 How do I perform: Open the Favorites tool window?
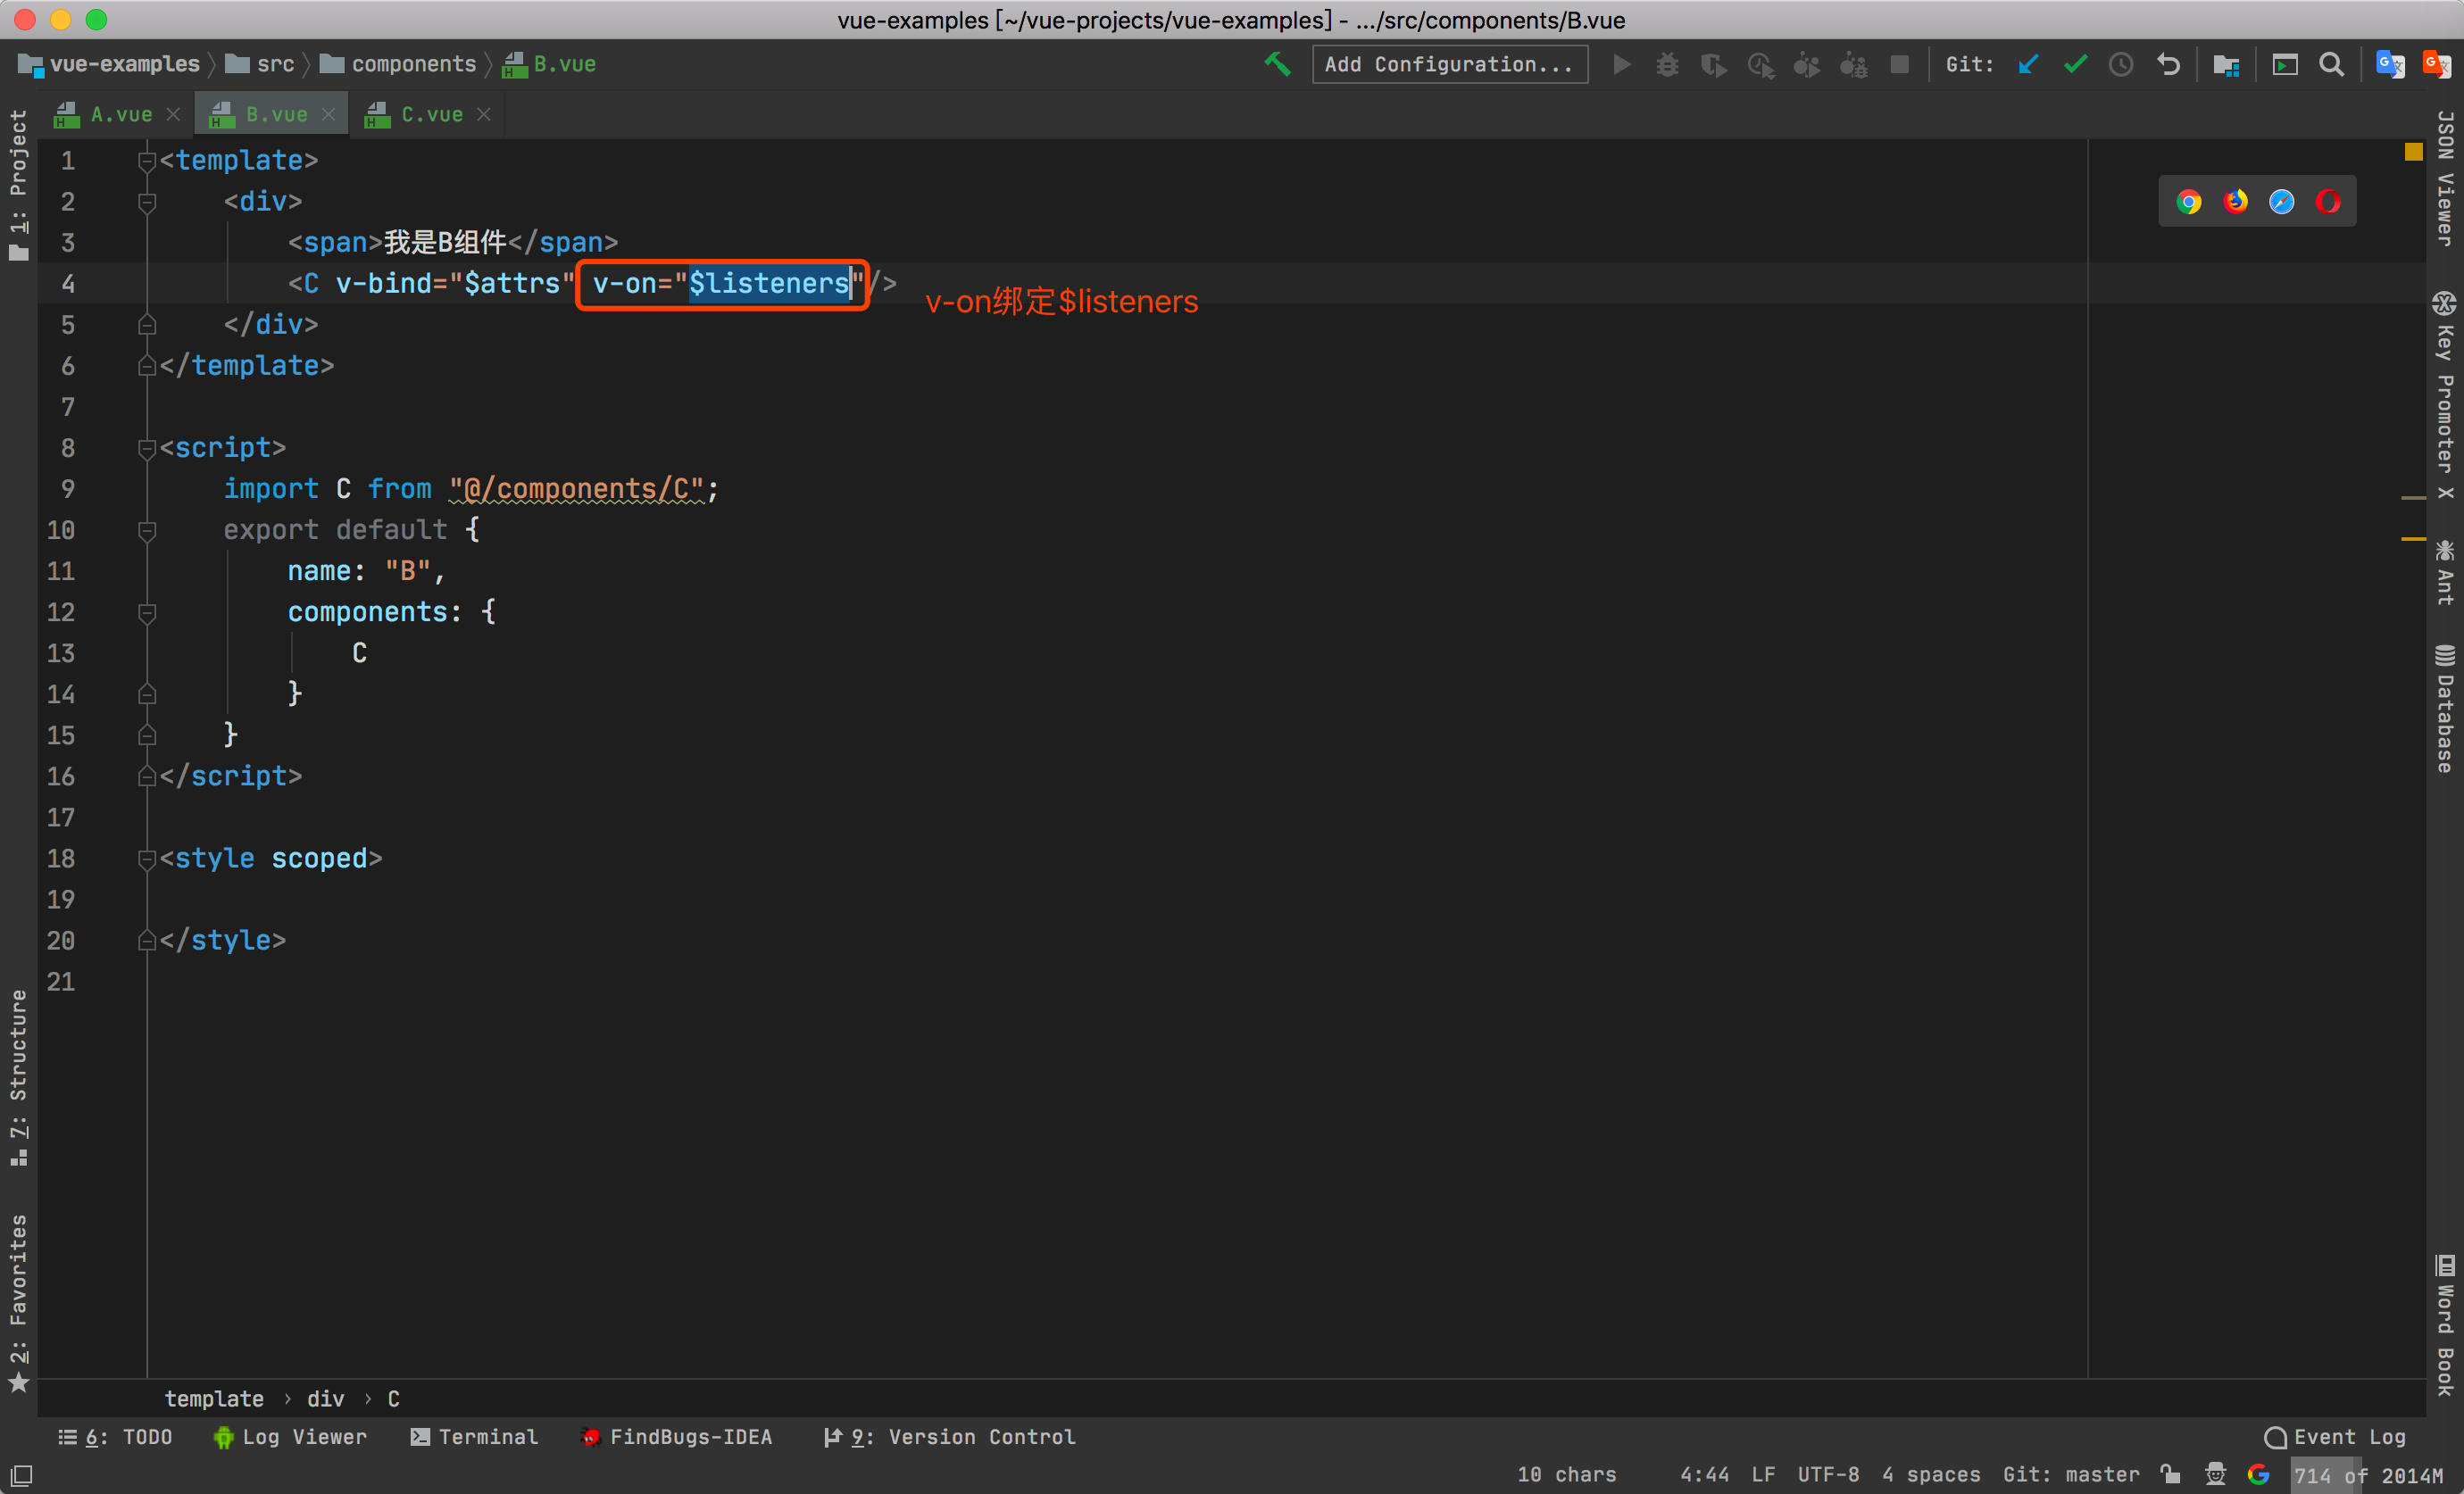coord(18,1302)
